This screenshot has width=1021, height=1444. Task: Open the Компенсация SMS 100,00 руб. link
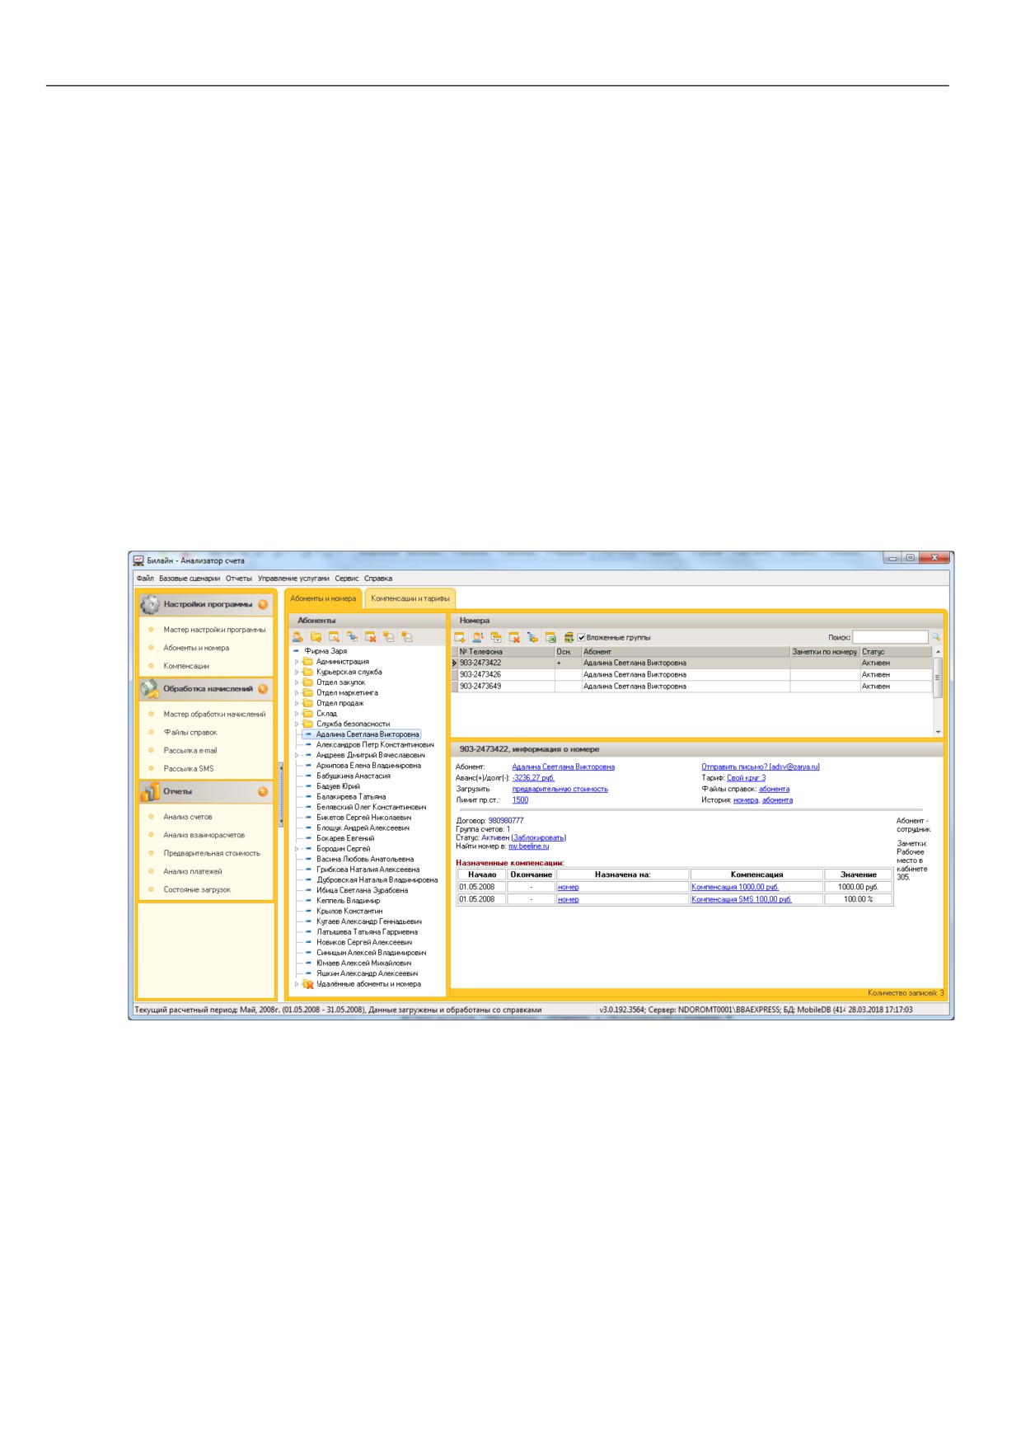[x=742, y=900]
